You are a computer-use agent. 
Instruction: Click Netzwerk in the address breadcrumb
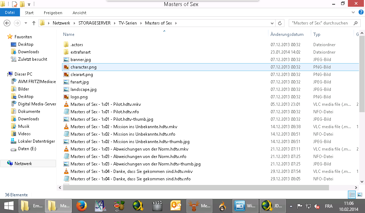(61, 23)
